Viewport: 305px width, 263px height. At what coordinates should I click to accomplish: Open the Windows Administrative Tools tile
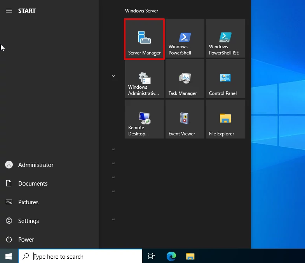(x=144, y=79)
